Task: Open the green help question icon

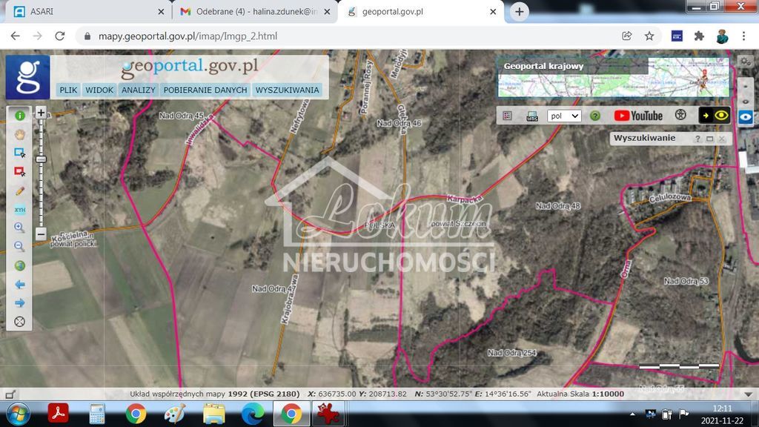Action: coord(594,116)
